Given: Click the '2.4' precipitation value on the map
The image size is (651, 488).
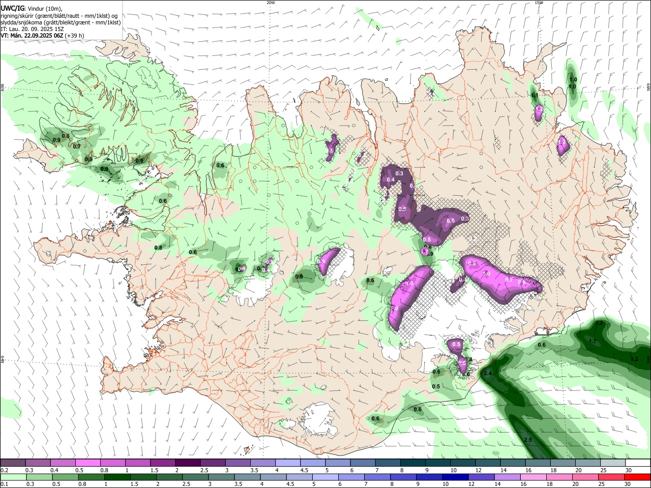Looking at the screenshot, I should (488, 374).
